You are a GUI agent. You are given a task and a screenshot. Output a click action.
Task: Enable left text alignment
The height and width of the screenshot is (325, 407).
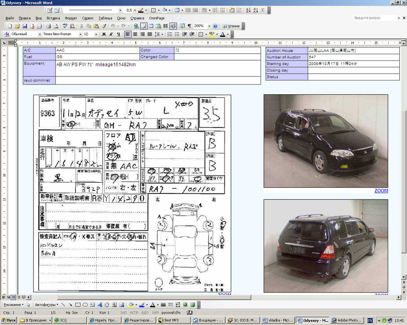click(x=128, y=34)
